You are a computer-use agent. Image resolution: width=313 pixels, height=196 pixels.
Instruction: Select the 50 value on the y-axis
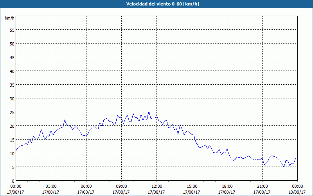[x=12, y=44]
